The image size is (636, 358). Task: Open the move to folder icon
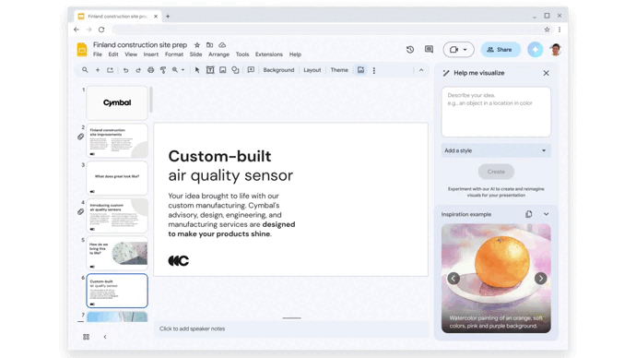coord(209,45)
